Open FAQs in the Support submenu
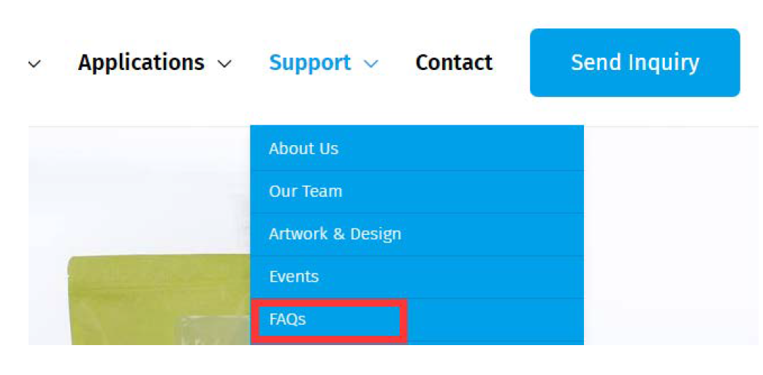The image size is (763, 375). click(x=417, y=320)
